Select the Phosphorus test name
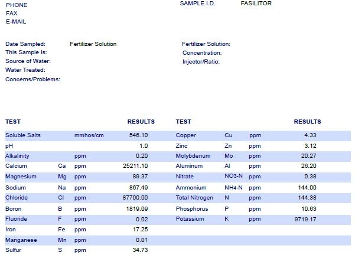 pos(192,209)
